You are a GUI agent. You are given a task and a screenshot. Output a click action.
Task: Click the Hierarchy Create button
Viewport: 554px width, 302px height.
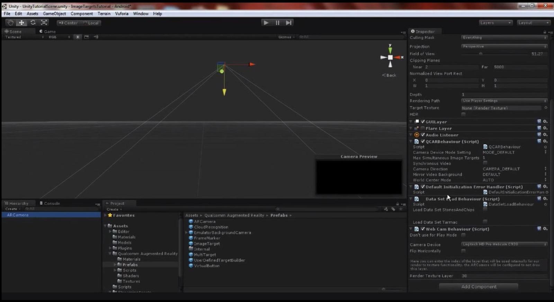(13, 209)
